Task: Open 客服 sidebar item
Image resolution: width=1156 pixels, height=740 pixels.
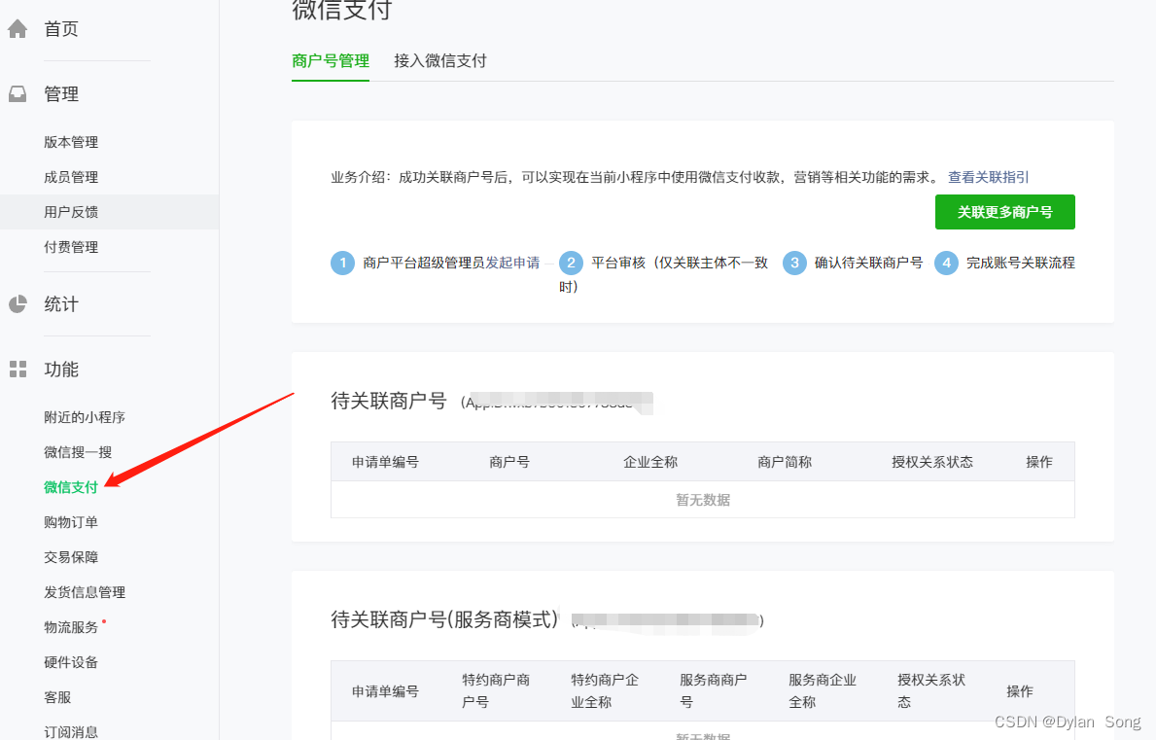Action: coord(57,697)
